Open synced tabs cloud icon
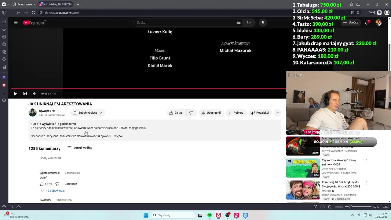 [x=358, y=4]
